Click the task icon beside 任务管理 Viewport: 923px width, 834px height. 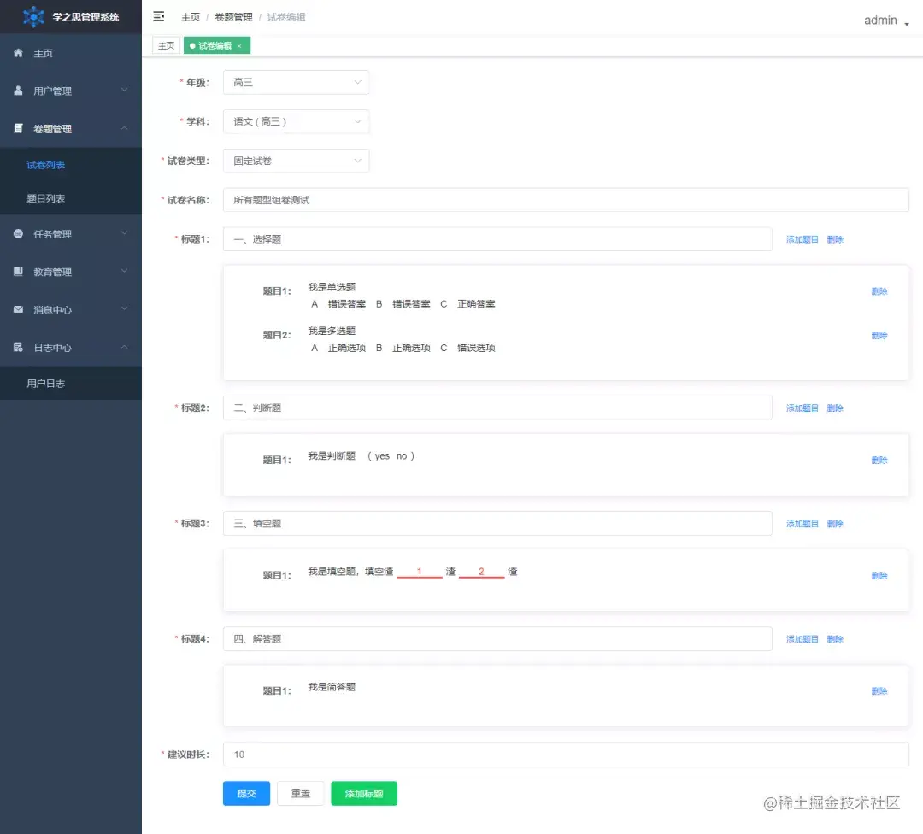coord(18,233)
